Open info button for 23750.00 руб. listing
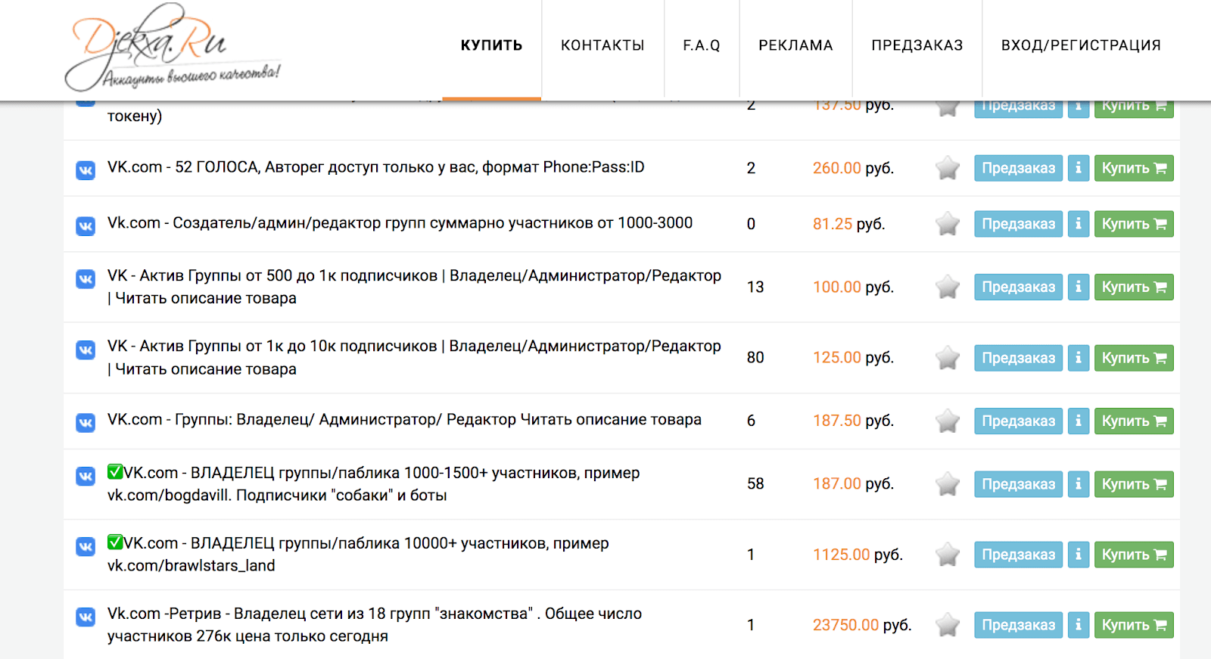Screen dimensions: 1211x659 tap(1079, 625)
